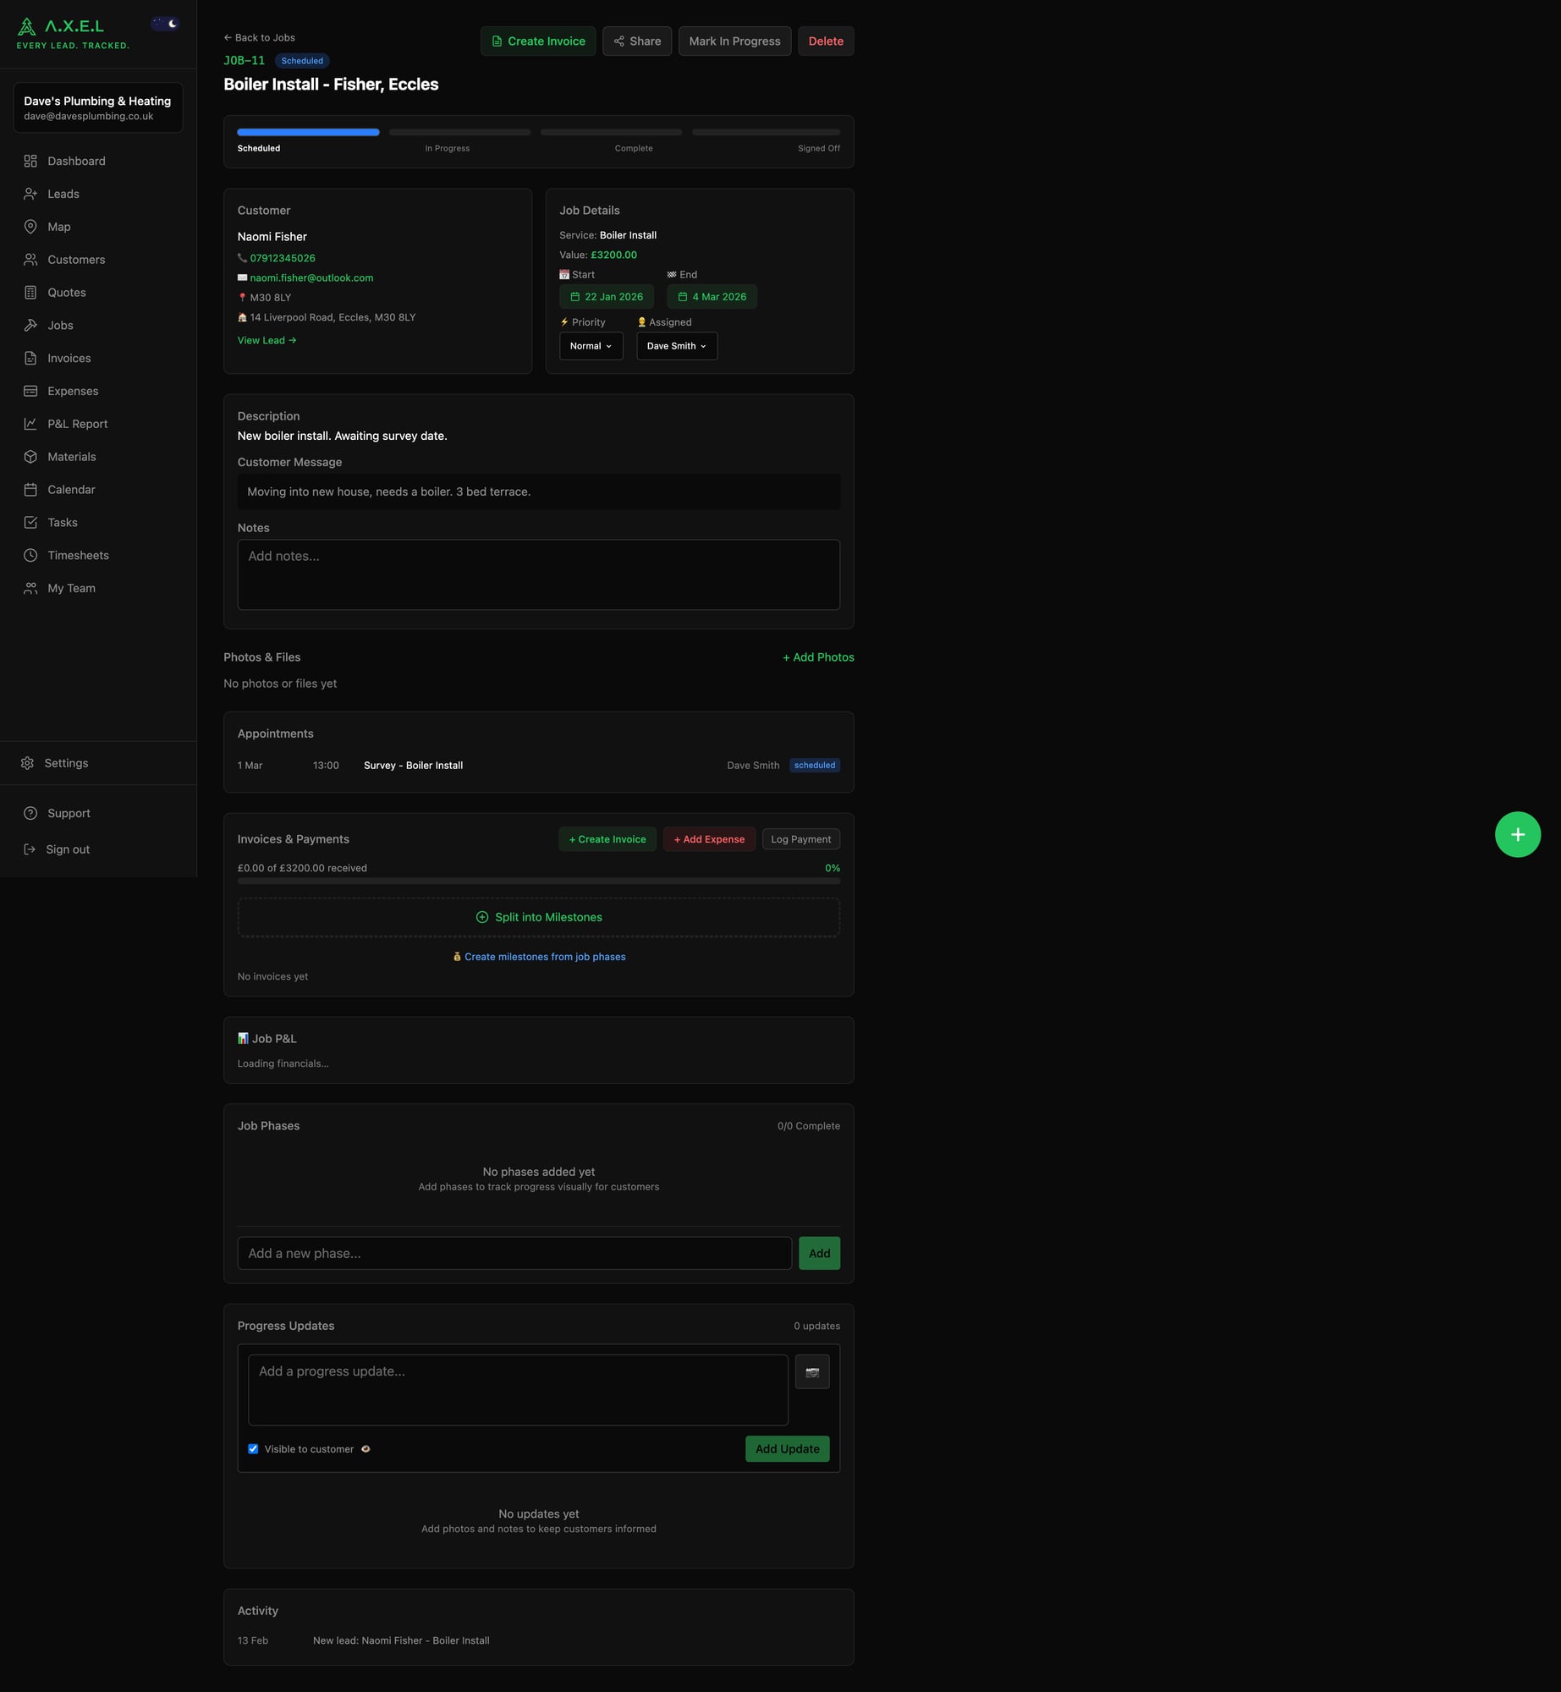
Task: Click Mark In Progress at the top
Action: coord(734,41)
